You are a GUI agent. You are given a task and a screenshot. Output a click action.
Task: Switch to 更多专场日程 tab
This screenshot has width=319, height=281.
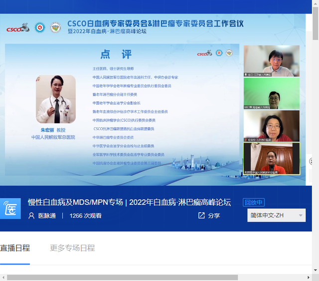click(72, 248)
